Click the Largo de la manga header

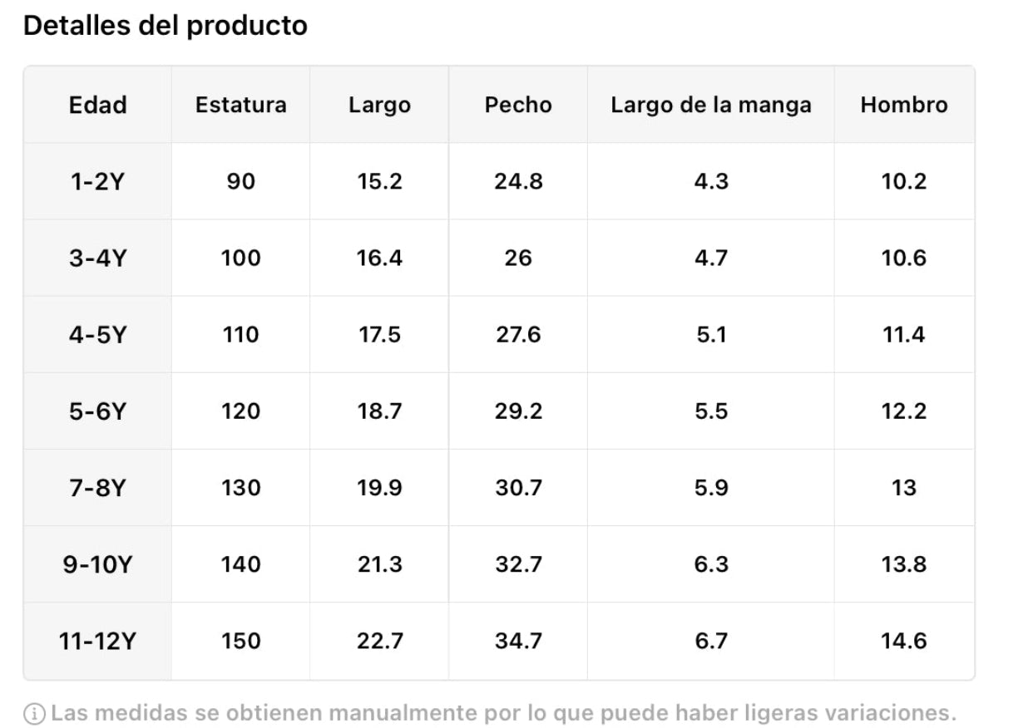point(711,106)
